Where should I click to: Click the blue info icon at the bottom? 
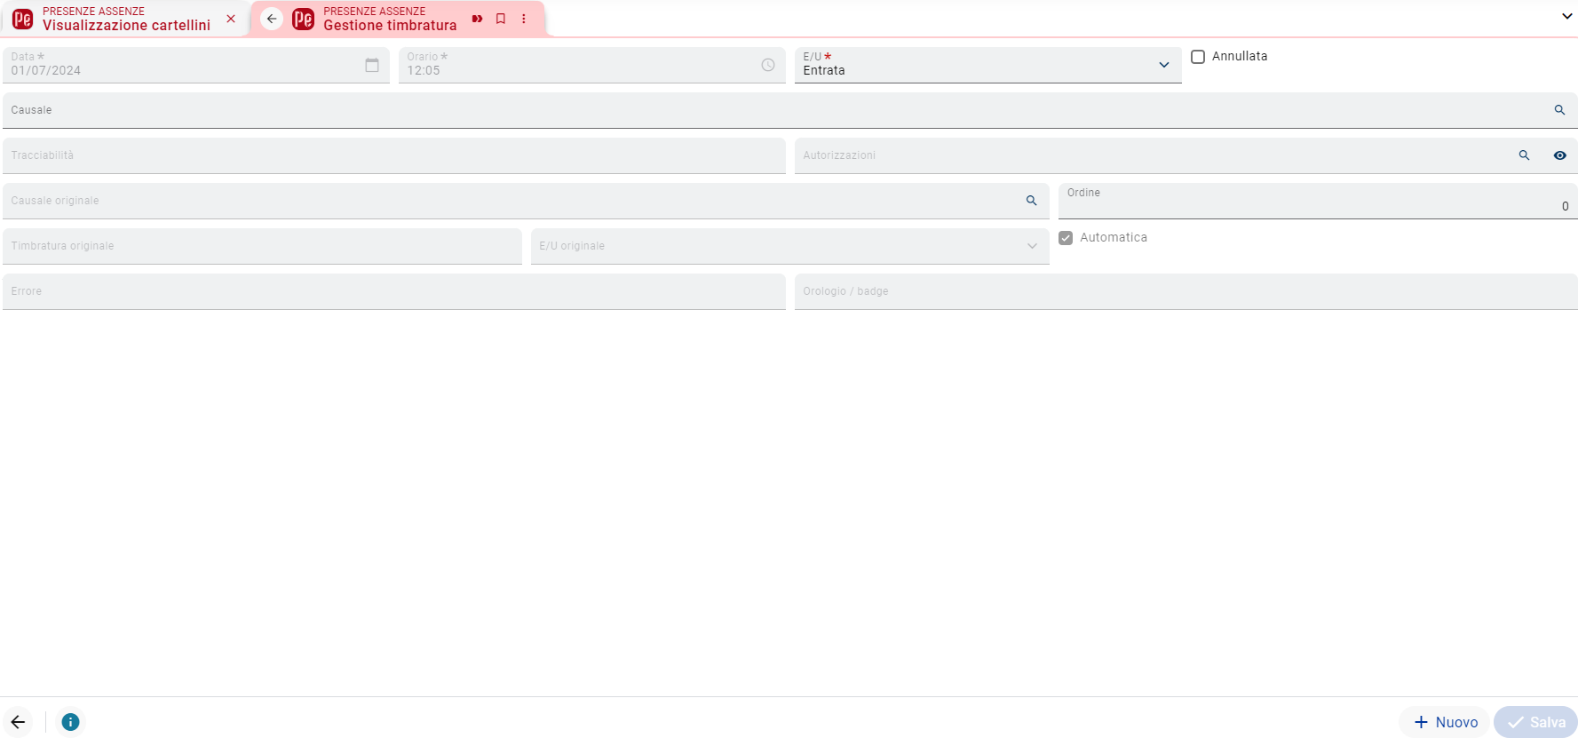(70, 722)
